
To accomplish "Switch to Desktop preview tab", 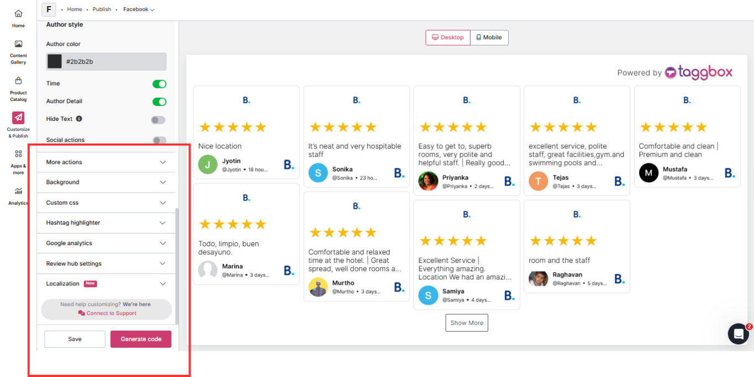I will click(x=448, y=38).
